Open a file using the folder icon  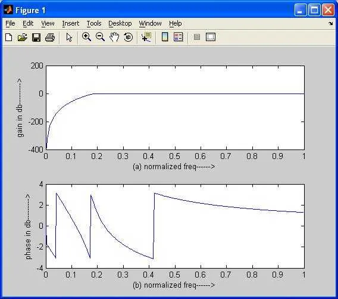pos(23,38)
